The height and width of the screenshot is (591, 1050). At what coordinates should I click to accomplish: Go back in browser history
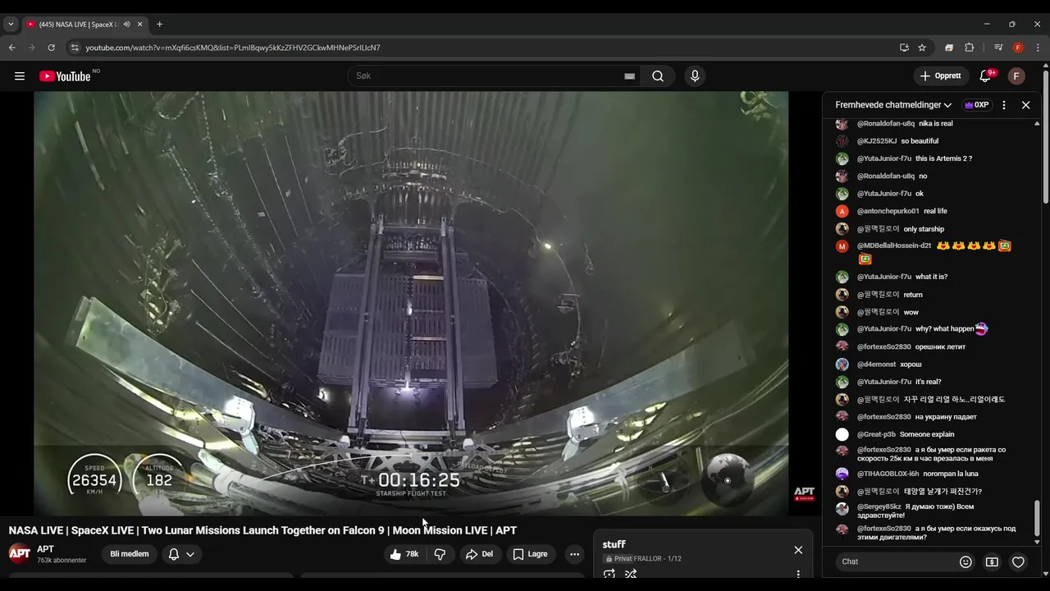pos(12,48)
